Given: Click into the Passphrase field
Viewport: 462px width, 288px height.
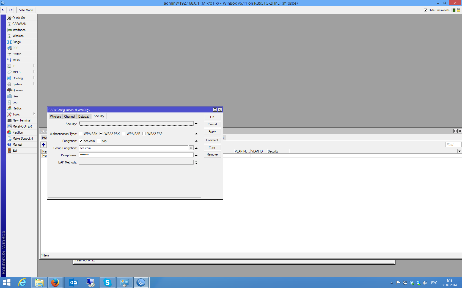Looking at the screenshot, I should 136,155.
